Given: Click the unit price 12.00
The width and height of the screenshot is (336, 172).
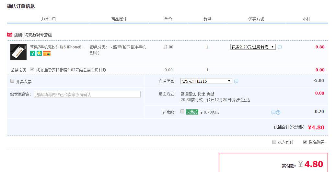Looking at the screenshot, I should [x=168, y=47].
